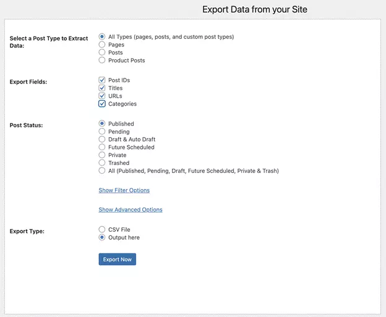
Task: Click the Export Now button
Action: tap(117, 259)
